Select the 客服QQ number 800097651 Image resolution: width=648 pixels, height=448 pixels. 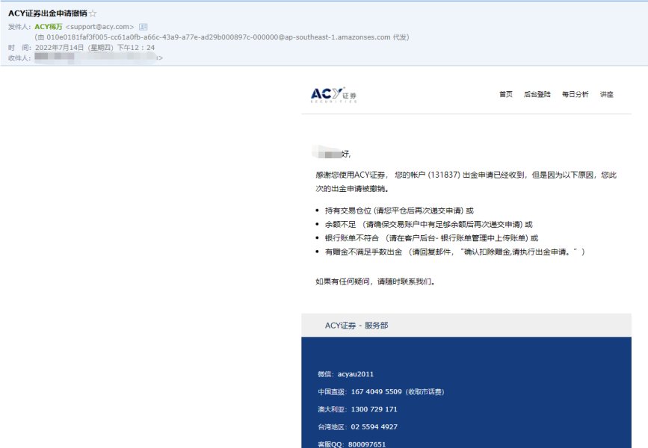pos(366,444)
